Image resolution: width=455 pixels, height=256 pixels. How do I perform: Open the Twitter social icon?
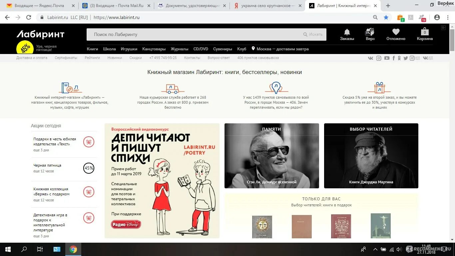tap(405, 58)
